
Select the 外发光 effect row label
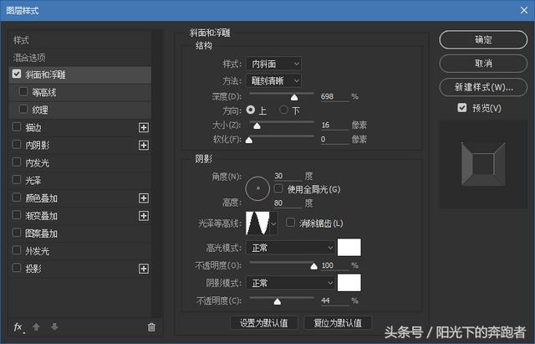[37, 251]
